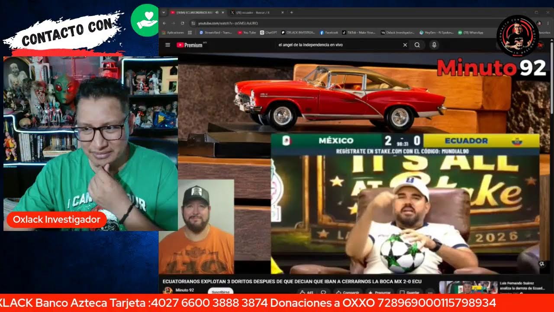The image size is (554, 312).
Task: Open a new browser tab
Action: pos(291,13)
